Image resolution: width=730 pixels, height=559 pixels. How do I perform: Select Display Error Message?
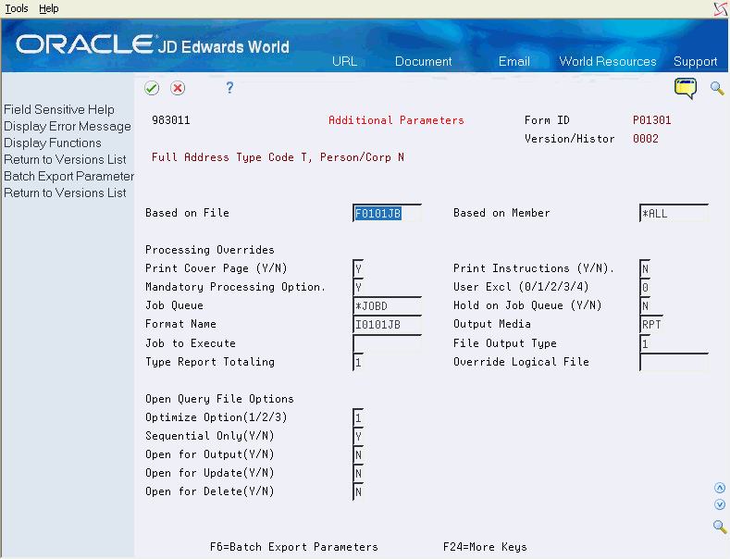68,126
